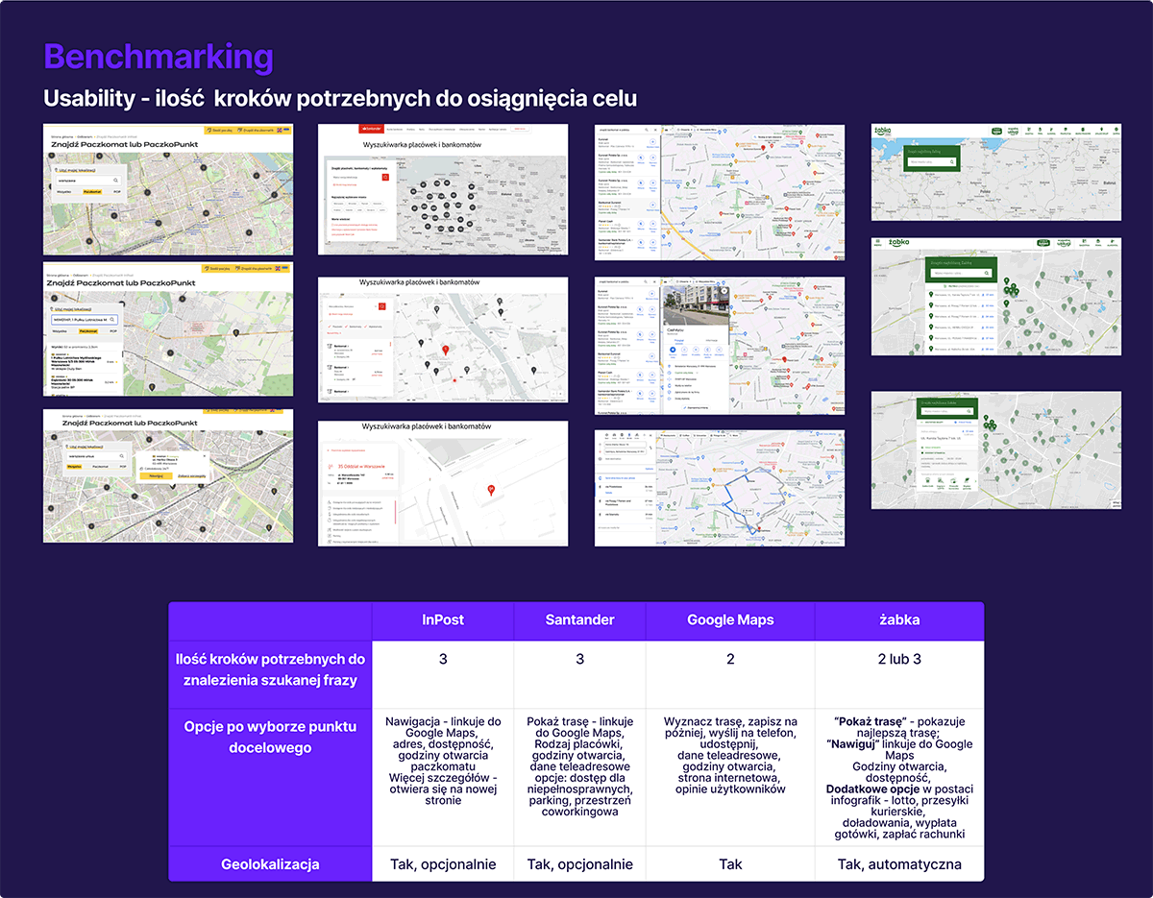Open InPost screenshot showing results list 'Wyniki'
The width and height of the screenshot is (1153, 898).
pyautogui.click(x=168, y=328)
